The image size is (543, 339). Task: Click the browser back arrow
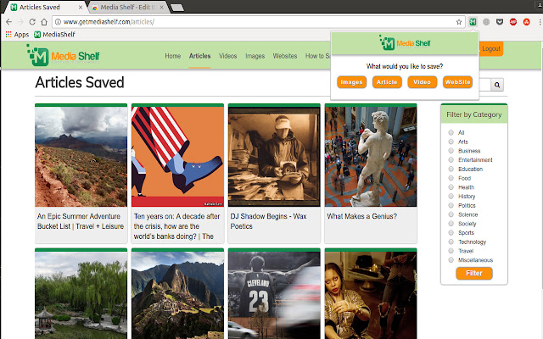point(8,22)
